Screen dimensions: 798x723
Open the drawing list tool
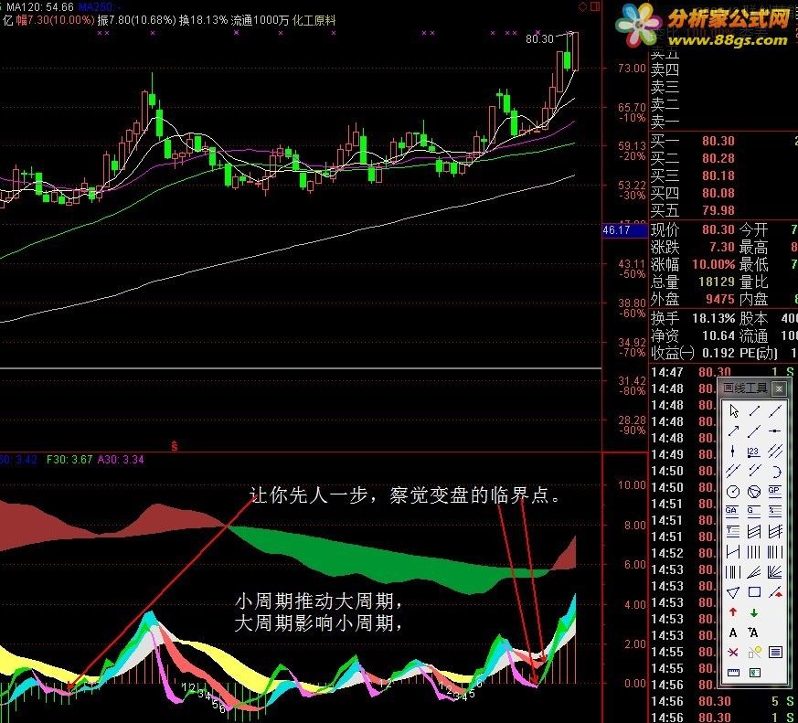coord(775,653)
